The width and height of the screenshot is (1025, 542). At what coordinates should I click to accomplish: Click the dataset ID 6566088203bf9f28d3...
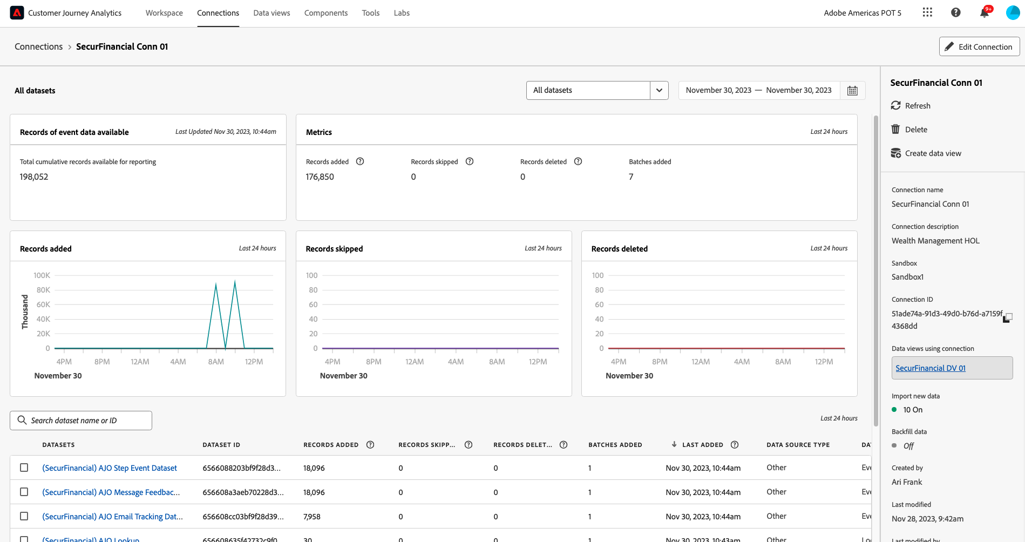tap(241, 468)
